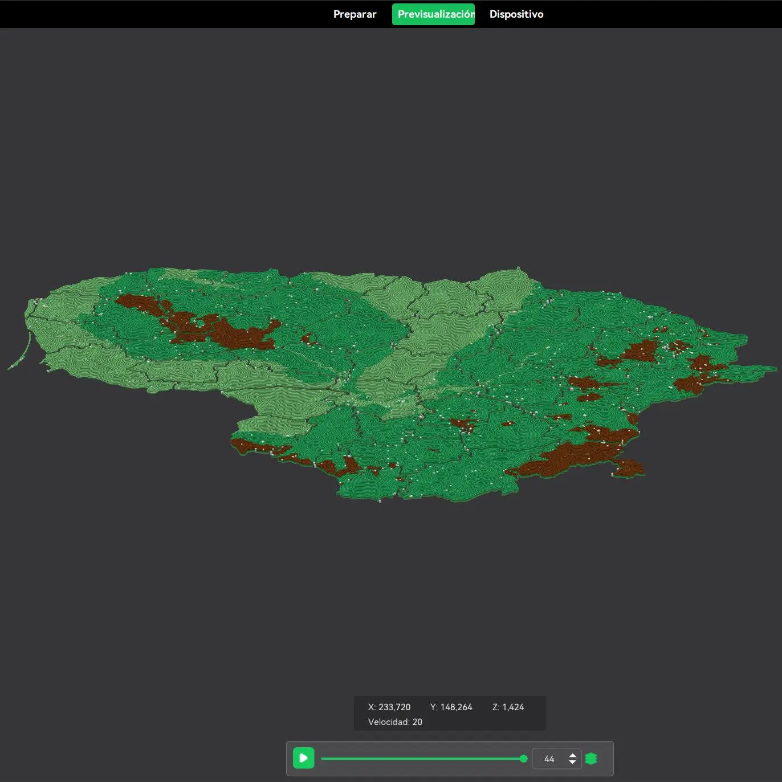
Task: Switch to the Preparar tab
Action: click(355, 14)
